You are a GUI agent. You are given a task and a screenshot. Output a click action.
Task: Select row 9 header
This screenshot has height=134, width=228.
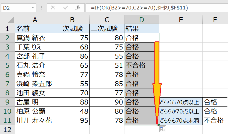7,102
